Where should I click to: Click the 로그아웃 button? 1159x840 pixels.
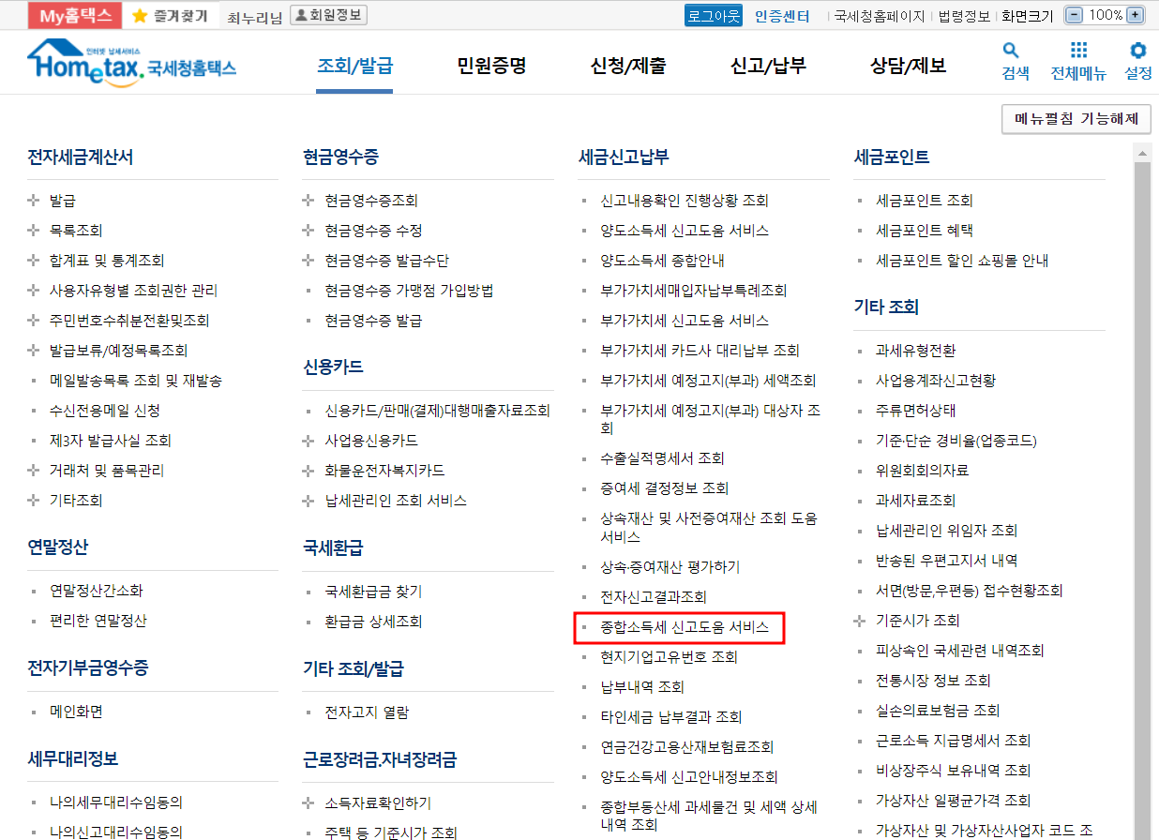(x=713, y=15)
